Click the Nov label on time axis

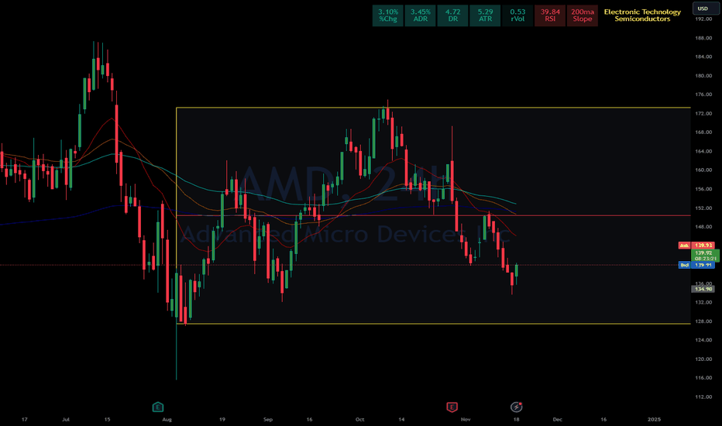tap(466, 420)
